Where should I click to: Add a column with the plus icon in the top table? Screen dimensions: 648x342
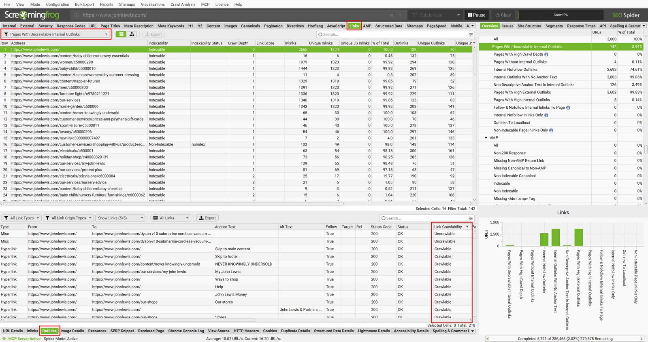[474, 43]
